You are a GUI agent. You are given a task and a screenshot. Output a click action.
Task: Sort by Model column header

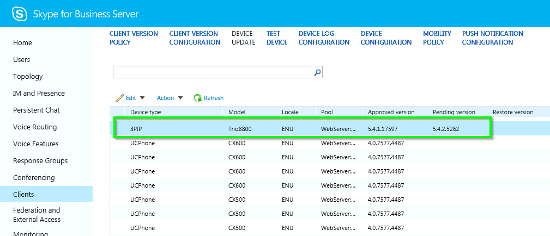pyautogui.click(x=237, y=112)
